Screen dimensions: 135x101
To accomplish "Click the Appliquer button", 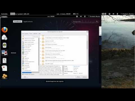I will [85, 77].
